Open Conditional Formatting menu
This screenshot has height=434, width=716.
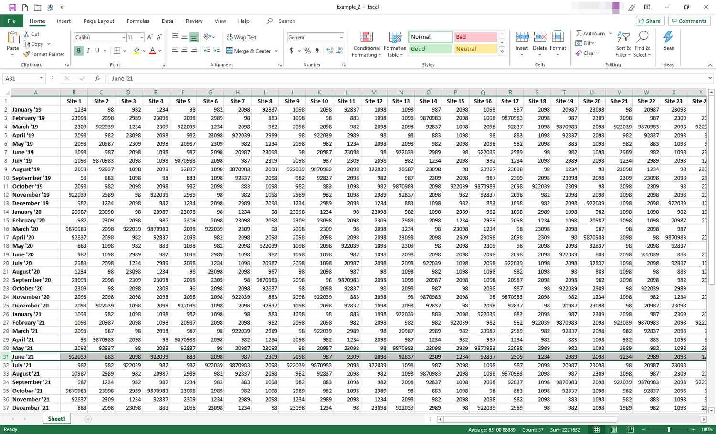click(x=366, y=45)
